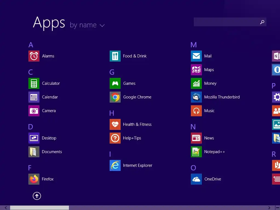Image resolution: width=280 pixels, height=210 pixels.
Task: Open the Food & Drink icon
Action: [x=115, y=56]
